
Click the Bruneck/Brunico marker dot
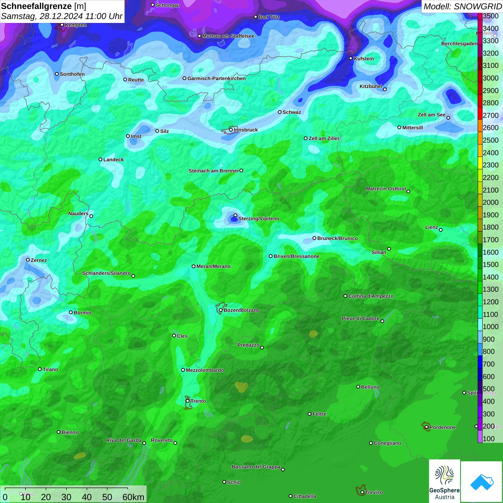tap(314, 238)
